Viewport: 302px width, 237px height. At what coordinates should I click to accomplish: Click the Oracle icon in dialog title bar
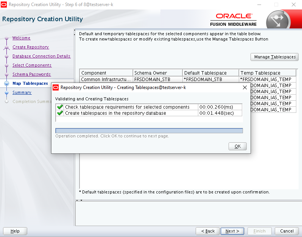(56, 87)
